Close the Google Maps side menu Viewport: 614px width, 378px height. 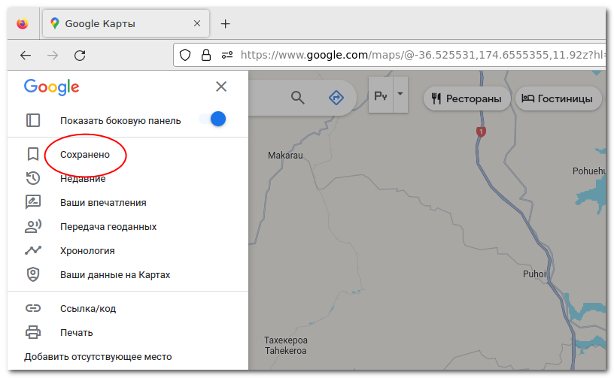pos(221,86)
